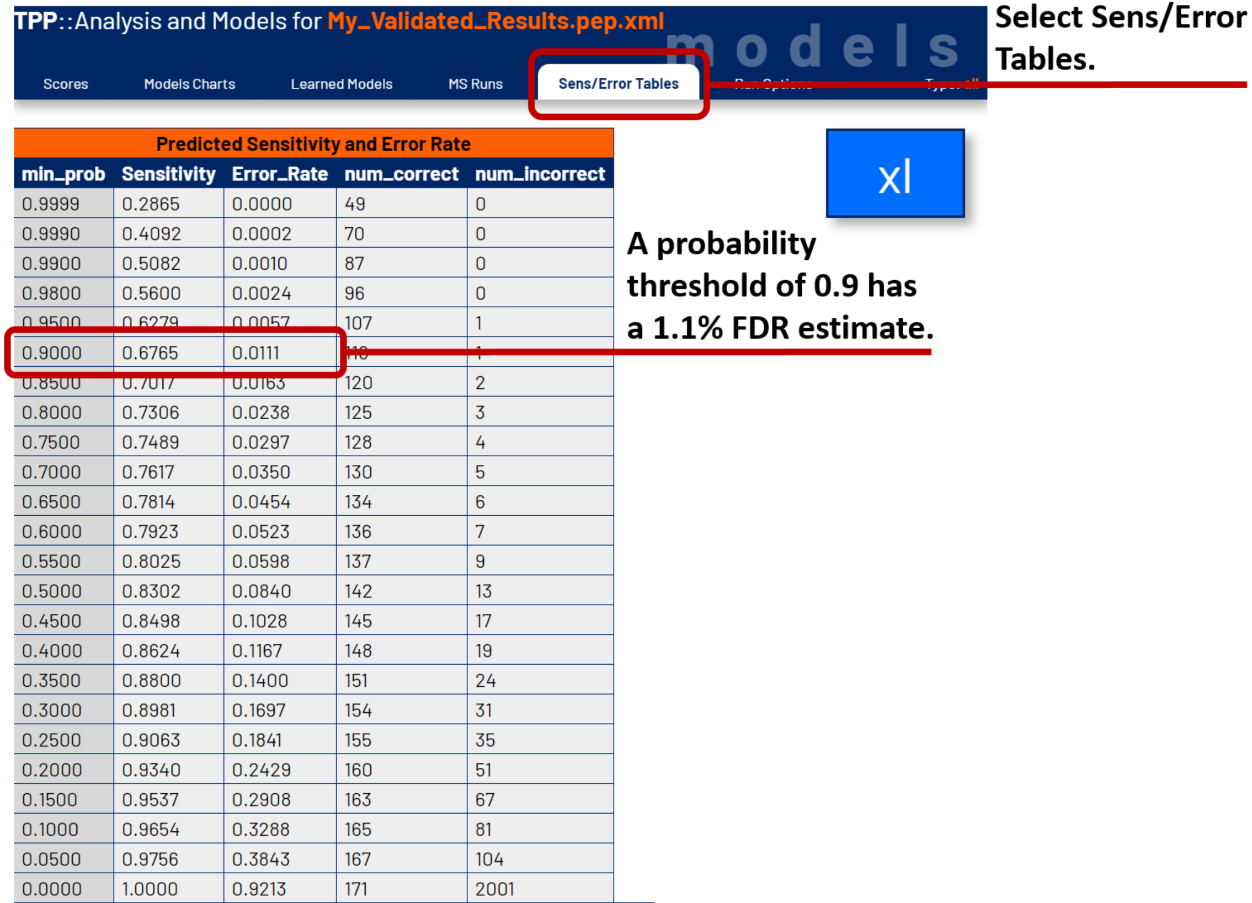Open the Learned Models tab
This screenshot has width=1252, height=903.
[341, 84]
